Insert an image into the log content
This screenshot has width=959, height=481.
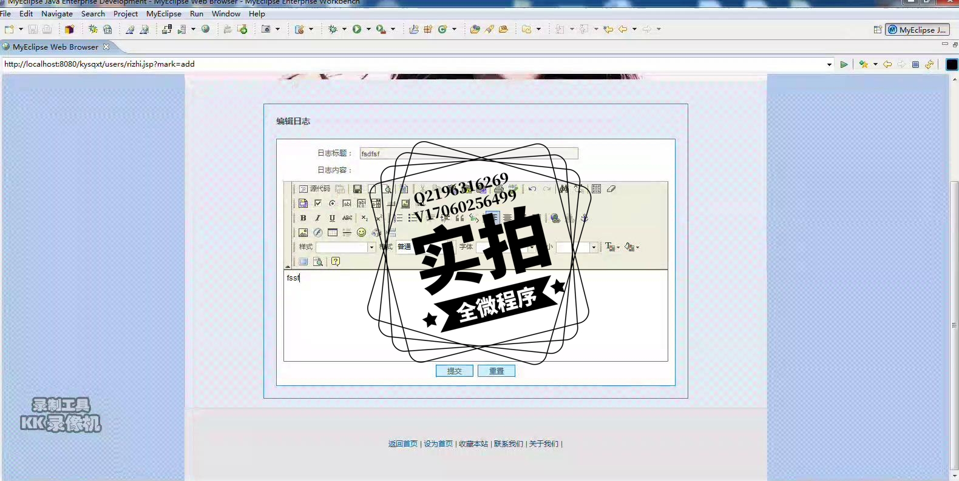point(303,233)
